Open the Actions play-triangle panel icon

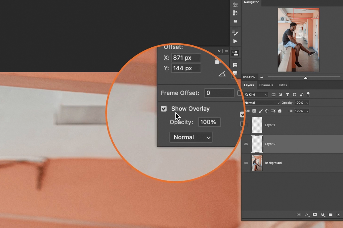pos(235,41)
